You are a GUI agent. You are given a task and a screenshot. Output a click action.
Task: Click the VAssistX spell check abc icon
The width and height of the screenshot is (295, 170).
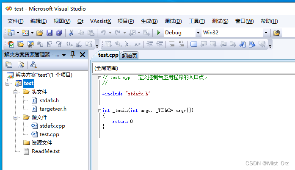tap(79, 44)
